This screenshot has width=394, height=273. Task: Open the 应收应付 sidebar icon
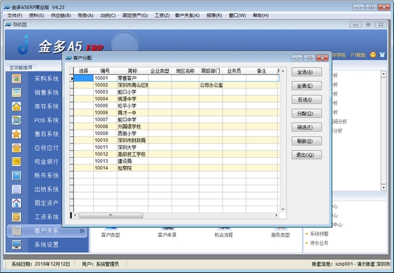point(16,148)
